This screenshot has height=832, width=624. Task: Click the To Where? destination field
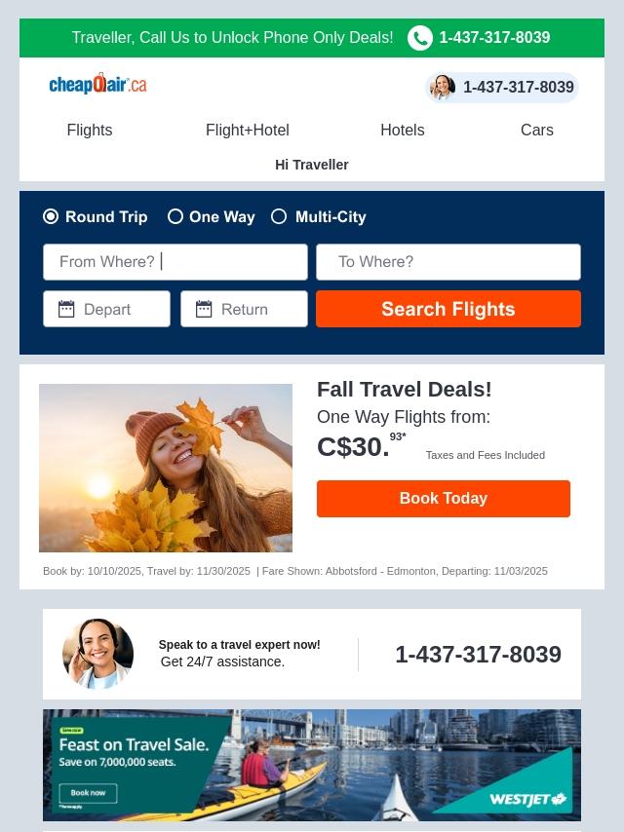click(448, 262)
